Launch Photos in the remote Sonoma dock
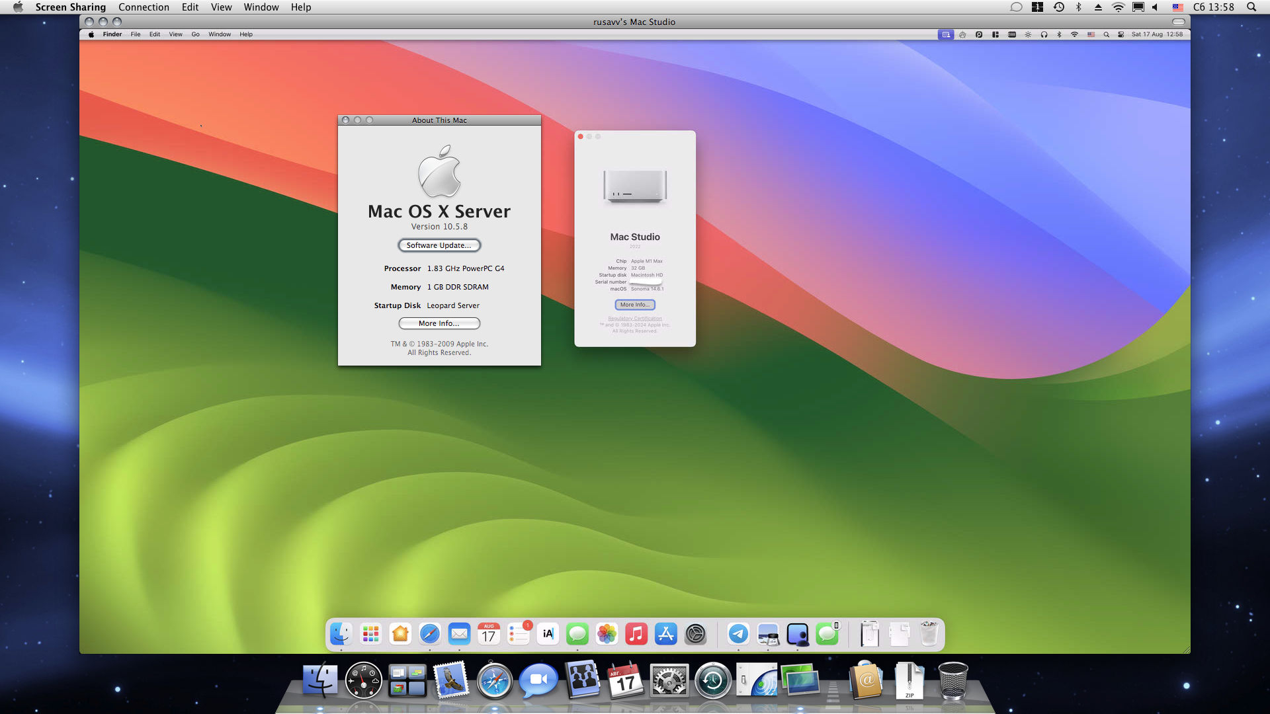Screen dimensions: 1270x714 coord(607,634)
